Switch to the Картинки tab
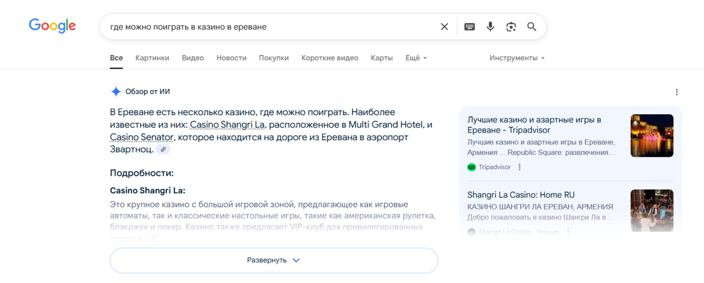The image size is (704, 283). coord(152,58)
